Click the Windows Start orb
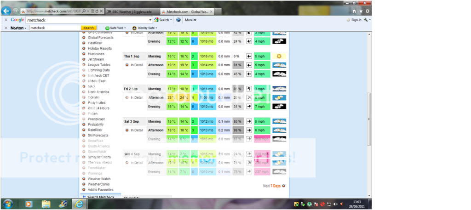This screenshot has width=471, height=210. pos(8,204)
